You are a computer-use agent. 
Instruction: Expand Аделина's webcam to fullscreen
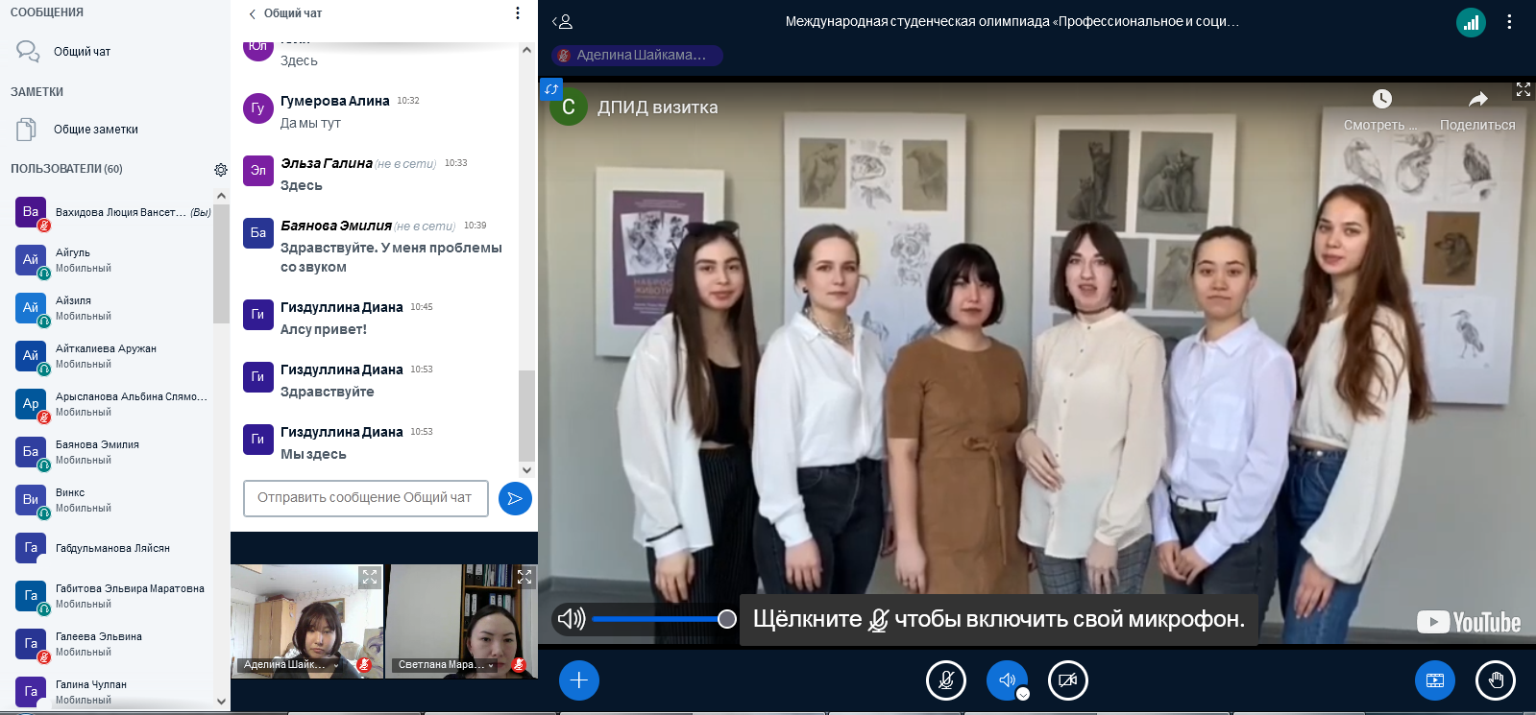click(x=370, y=577)
